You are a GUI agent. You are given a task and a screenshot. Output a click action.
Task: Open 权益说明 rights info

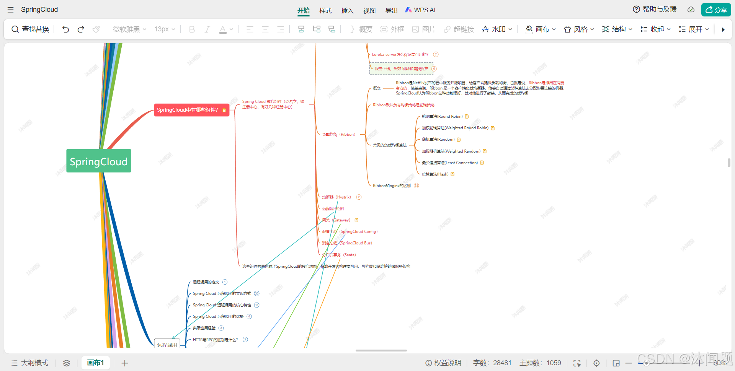point(443,363)
